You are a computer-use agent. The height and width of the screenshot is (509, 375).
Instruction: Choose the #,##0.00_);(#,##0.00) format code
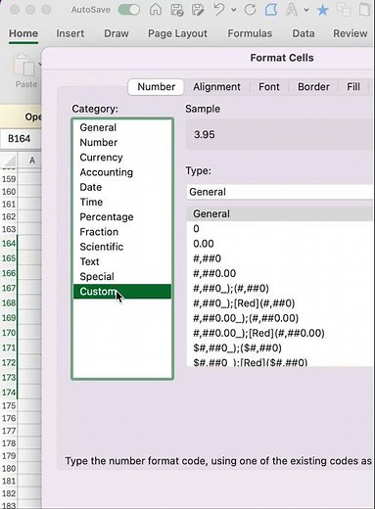(280, 318)
